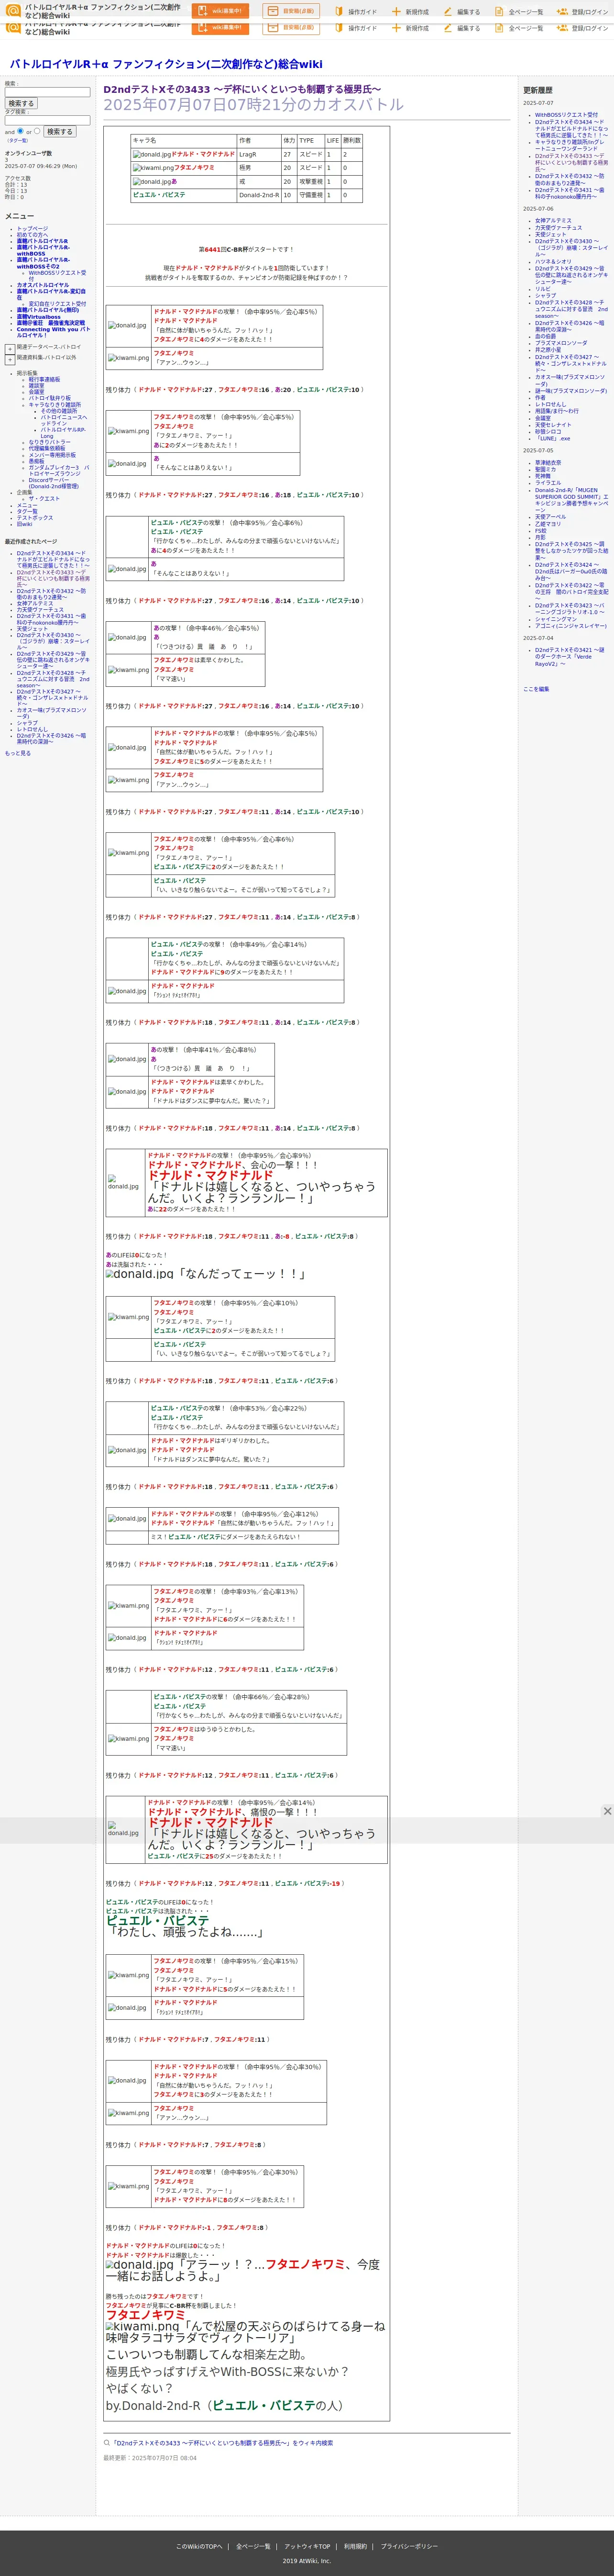The height and width of the screenshot is (2576, 614).
Task: Open バトロイニュースヘッドライン link
Action: point(63,420)
